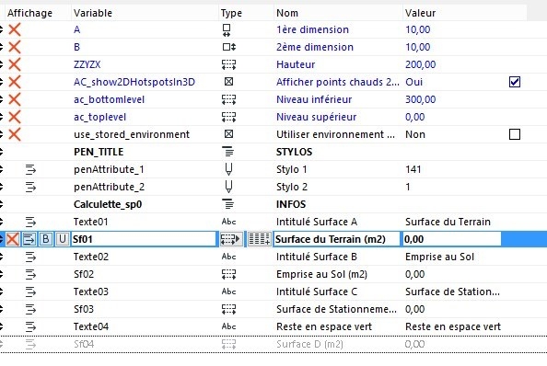Toggle the hide X button in Sf01 row

(x=13, y=239)
